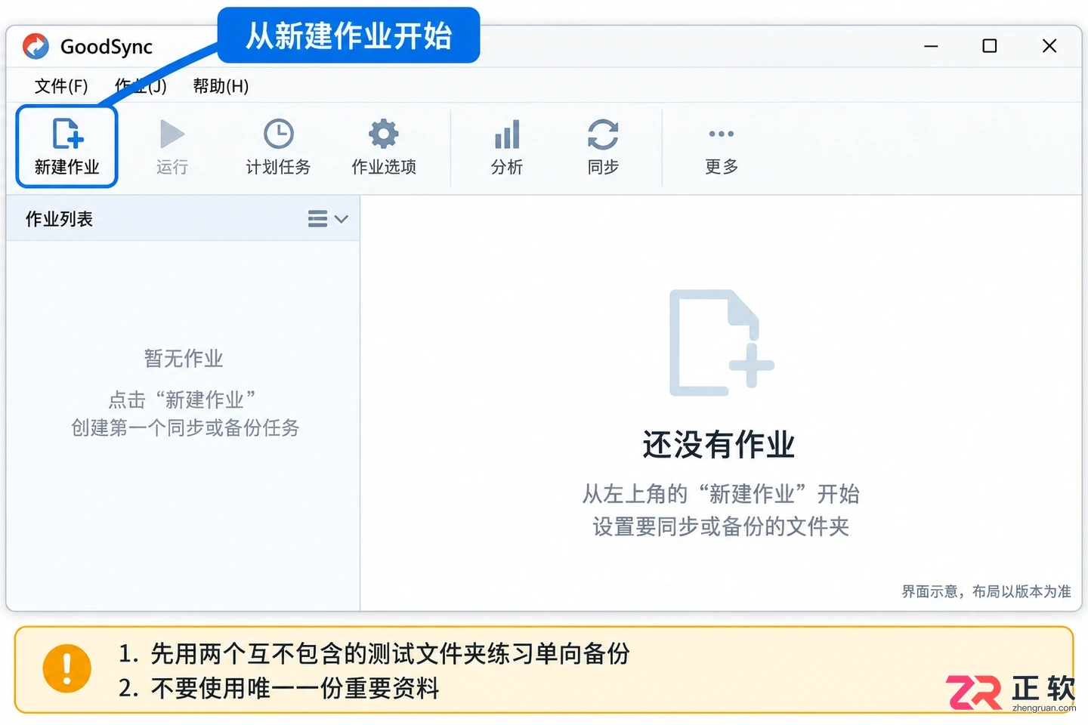
Task: Click the 运行 play icon
Action: (x=172, y=134)
